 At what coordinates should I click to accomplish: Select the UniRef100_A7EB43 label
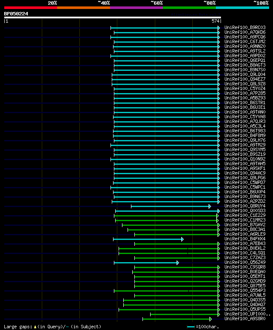(245, 243)
